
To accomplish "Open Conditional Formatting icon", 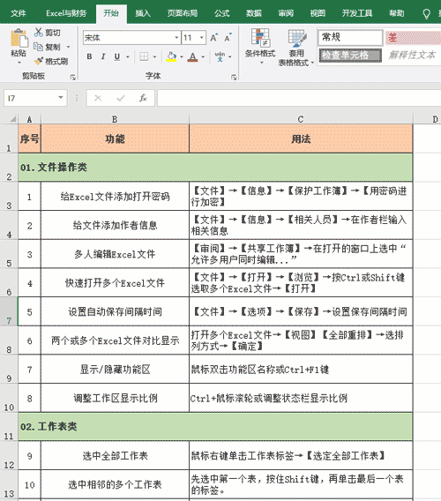I will [260, 37].
